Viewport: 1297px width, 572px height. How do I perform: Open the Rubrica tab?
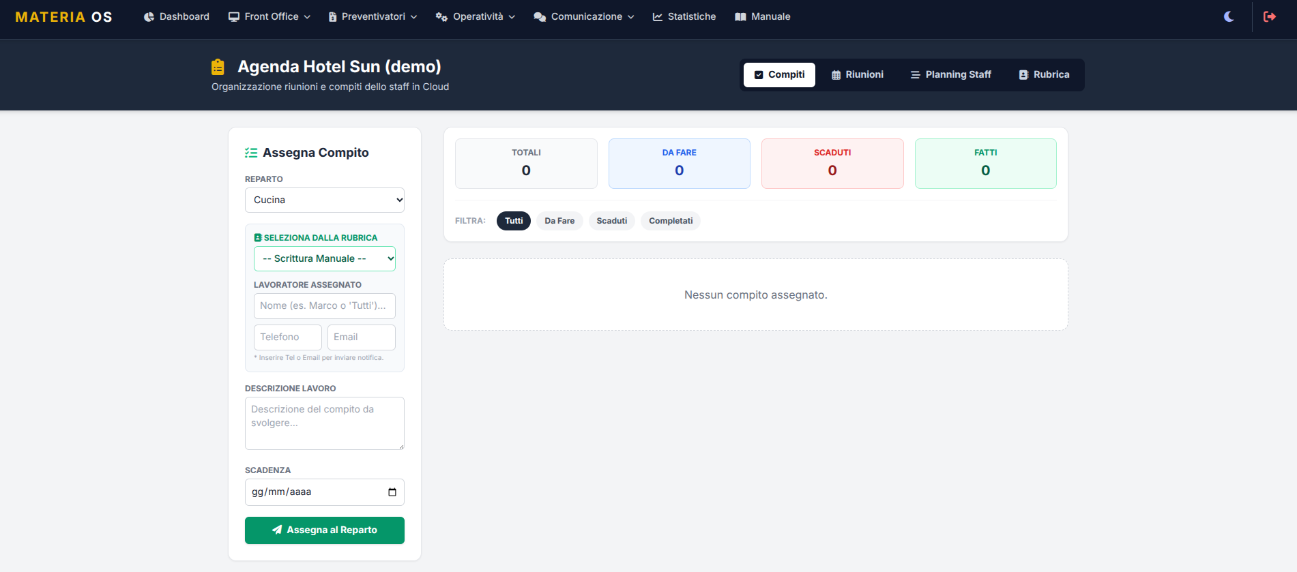coord(1044,75)
